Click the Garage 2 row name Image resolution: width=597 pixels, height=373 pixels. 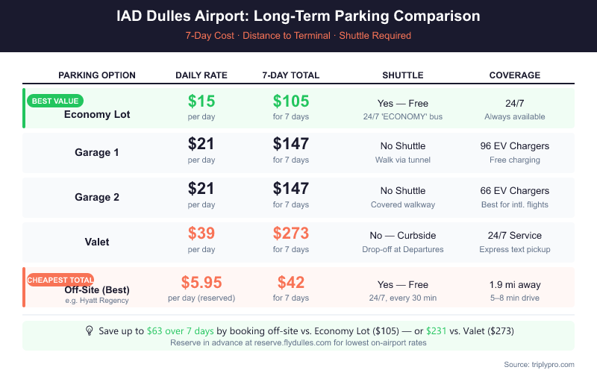(x=97, y=197)
